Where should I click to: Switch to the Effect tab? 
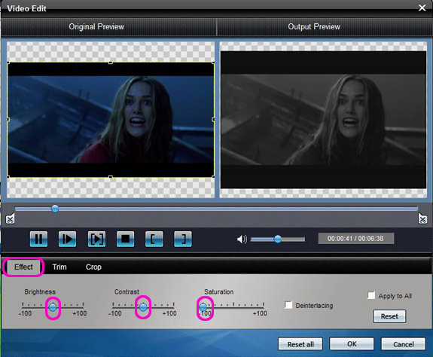(23, 267)
